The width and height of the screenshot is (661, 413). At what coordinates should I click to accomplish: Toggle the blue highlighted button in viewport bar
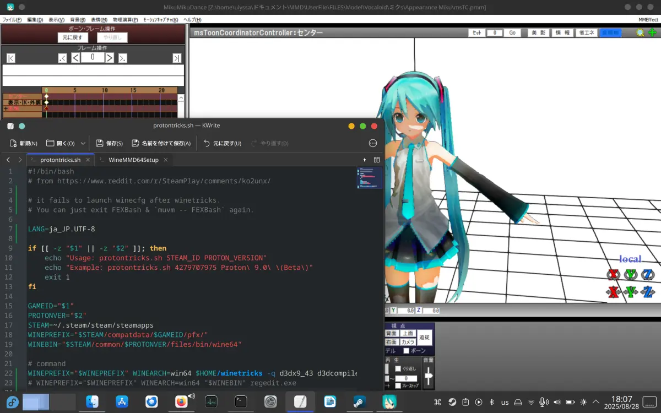[x=610, y=32]
